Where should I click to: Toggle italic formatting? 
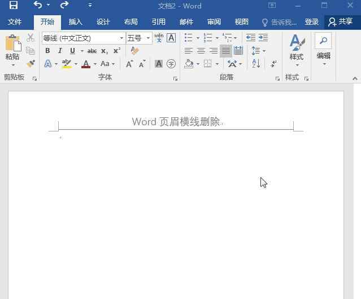coord(60,51)
